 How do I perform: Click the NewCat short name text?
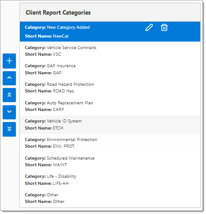click(x=61, y=36)
